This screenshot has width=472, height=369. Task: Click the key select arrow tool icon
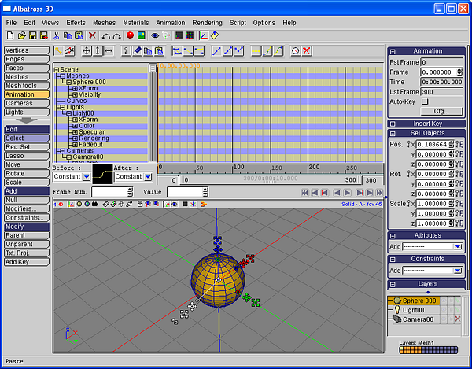click(58, 51)
